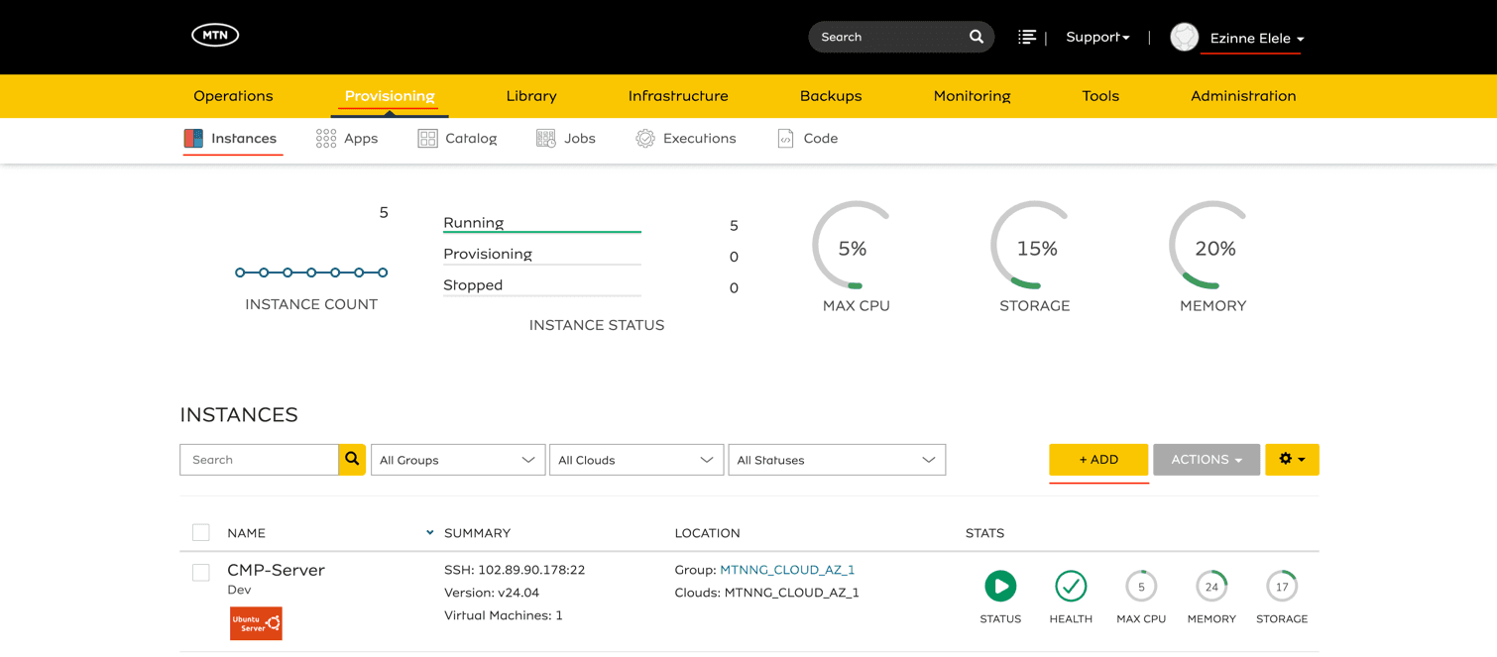
Task: Open the Infrastructure menu
Action: click(x=678, y=96)
